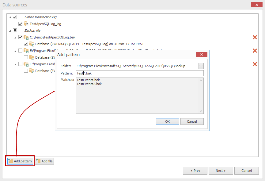The width and height of the screenshot is (265, 181).
Task: Edit the Pattern text field
Action: click(x=138, y=73)
